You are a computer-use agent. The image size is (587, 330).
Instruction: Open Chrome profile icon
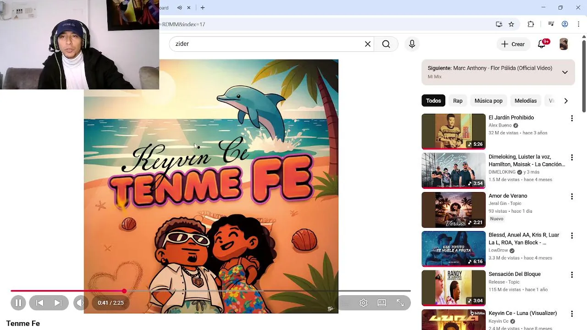[x=565, y=24]
